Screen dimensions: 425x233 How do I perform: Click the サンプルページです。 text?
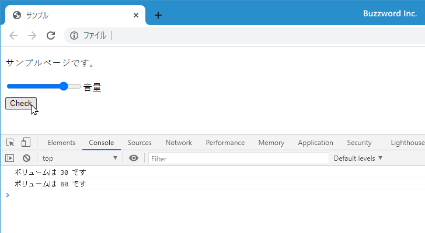point(50,63)
